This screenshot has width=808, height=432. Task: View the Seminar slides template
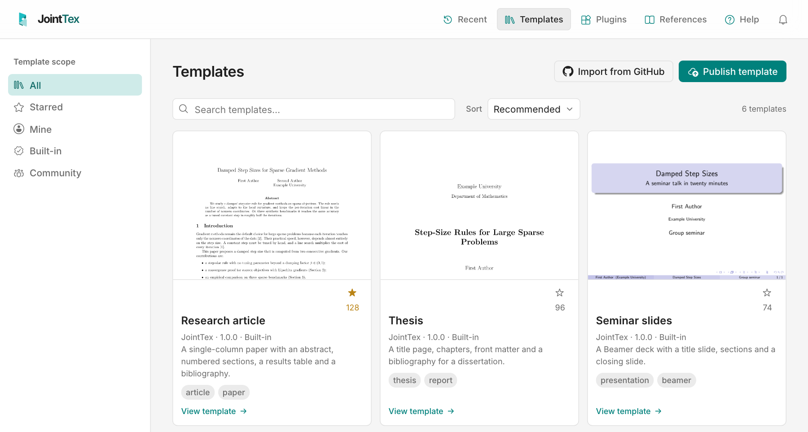coord(629,411)
